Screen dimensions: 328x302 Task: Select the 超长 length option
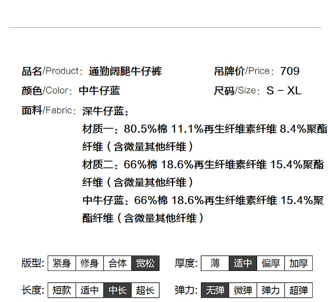click(145, 290)
